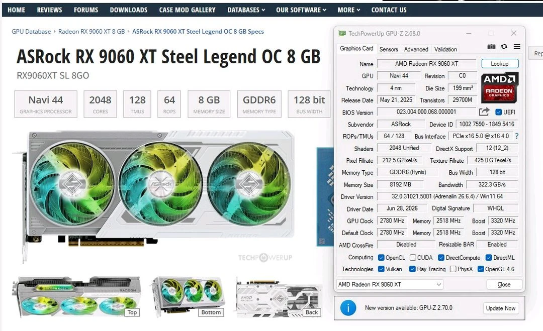The width and height of the screenshot is (543, 331).
Task: Expand the Databases menu
Action: pos(246,10)
